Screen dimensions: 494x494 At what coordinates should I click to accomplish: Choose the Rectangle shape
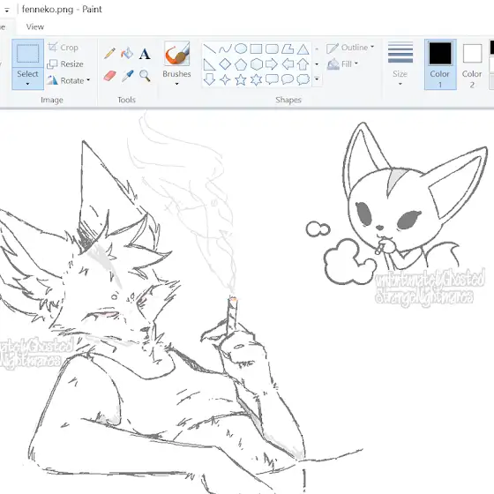[x=256, y=49]
